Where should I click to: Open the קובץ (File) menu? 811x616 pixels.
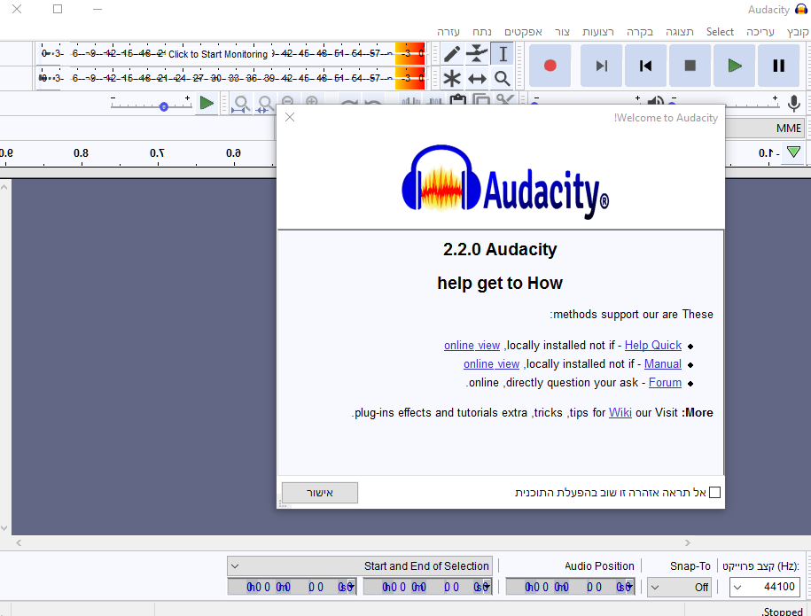[798, 32]
